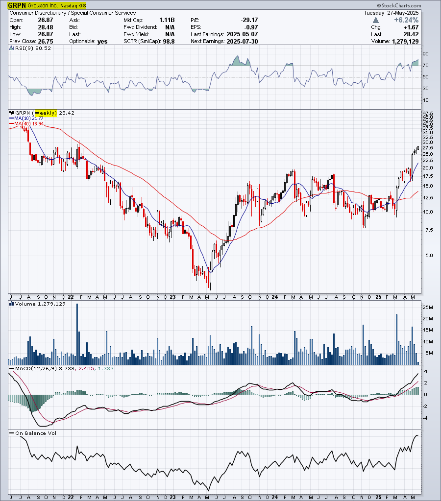The width and height of the screenshot is (441, 501).
Task: Click Next Earnings date 2025-07-30
Action: 242,41
